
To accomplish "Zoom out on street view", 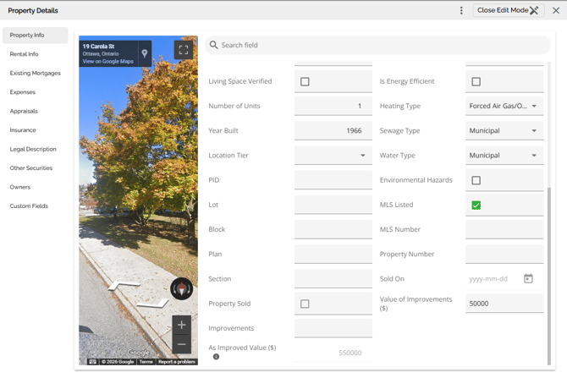I will point(181,344).
